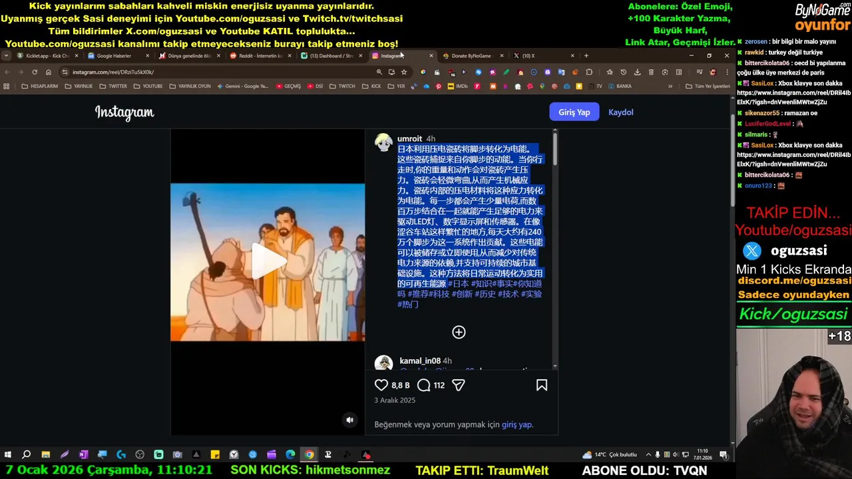
Task: Open the apps grid icon in bookmarks bar
Action: coord(7,86)
